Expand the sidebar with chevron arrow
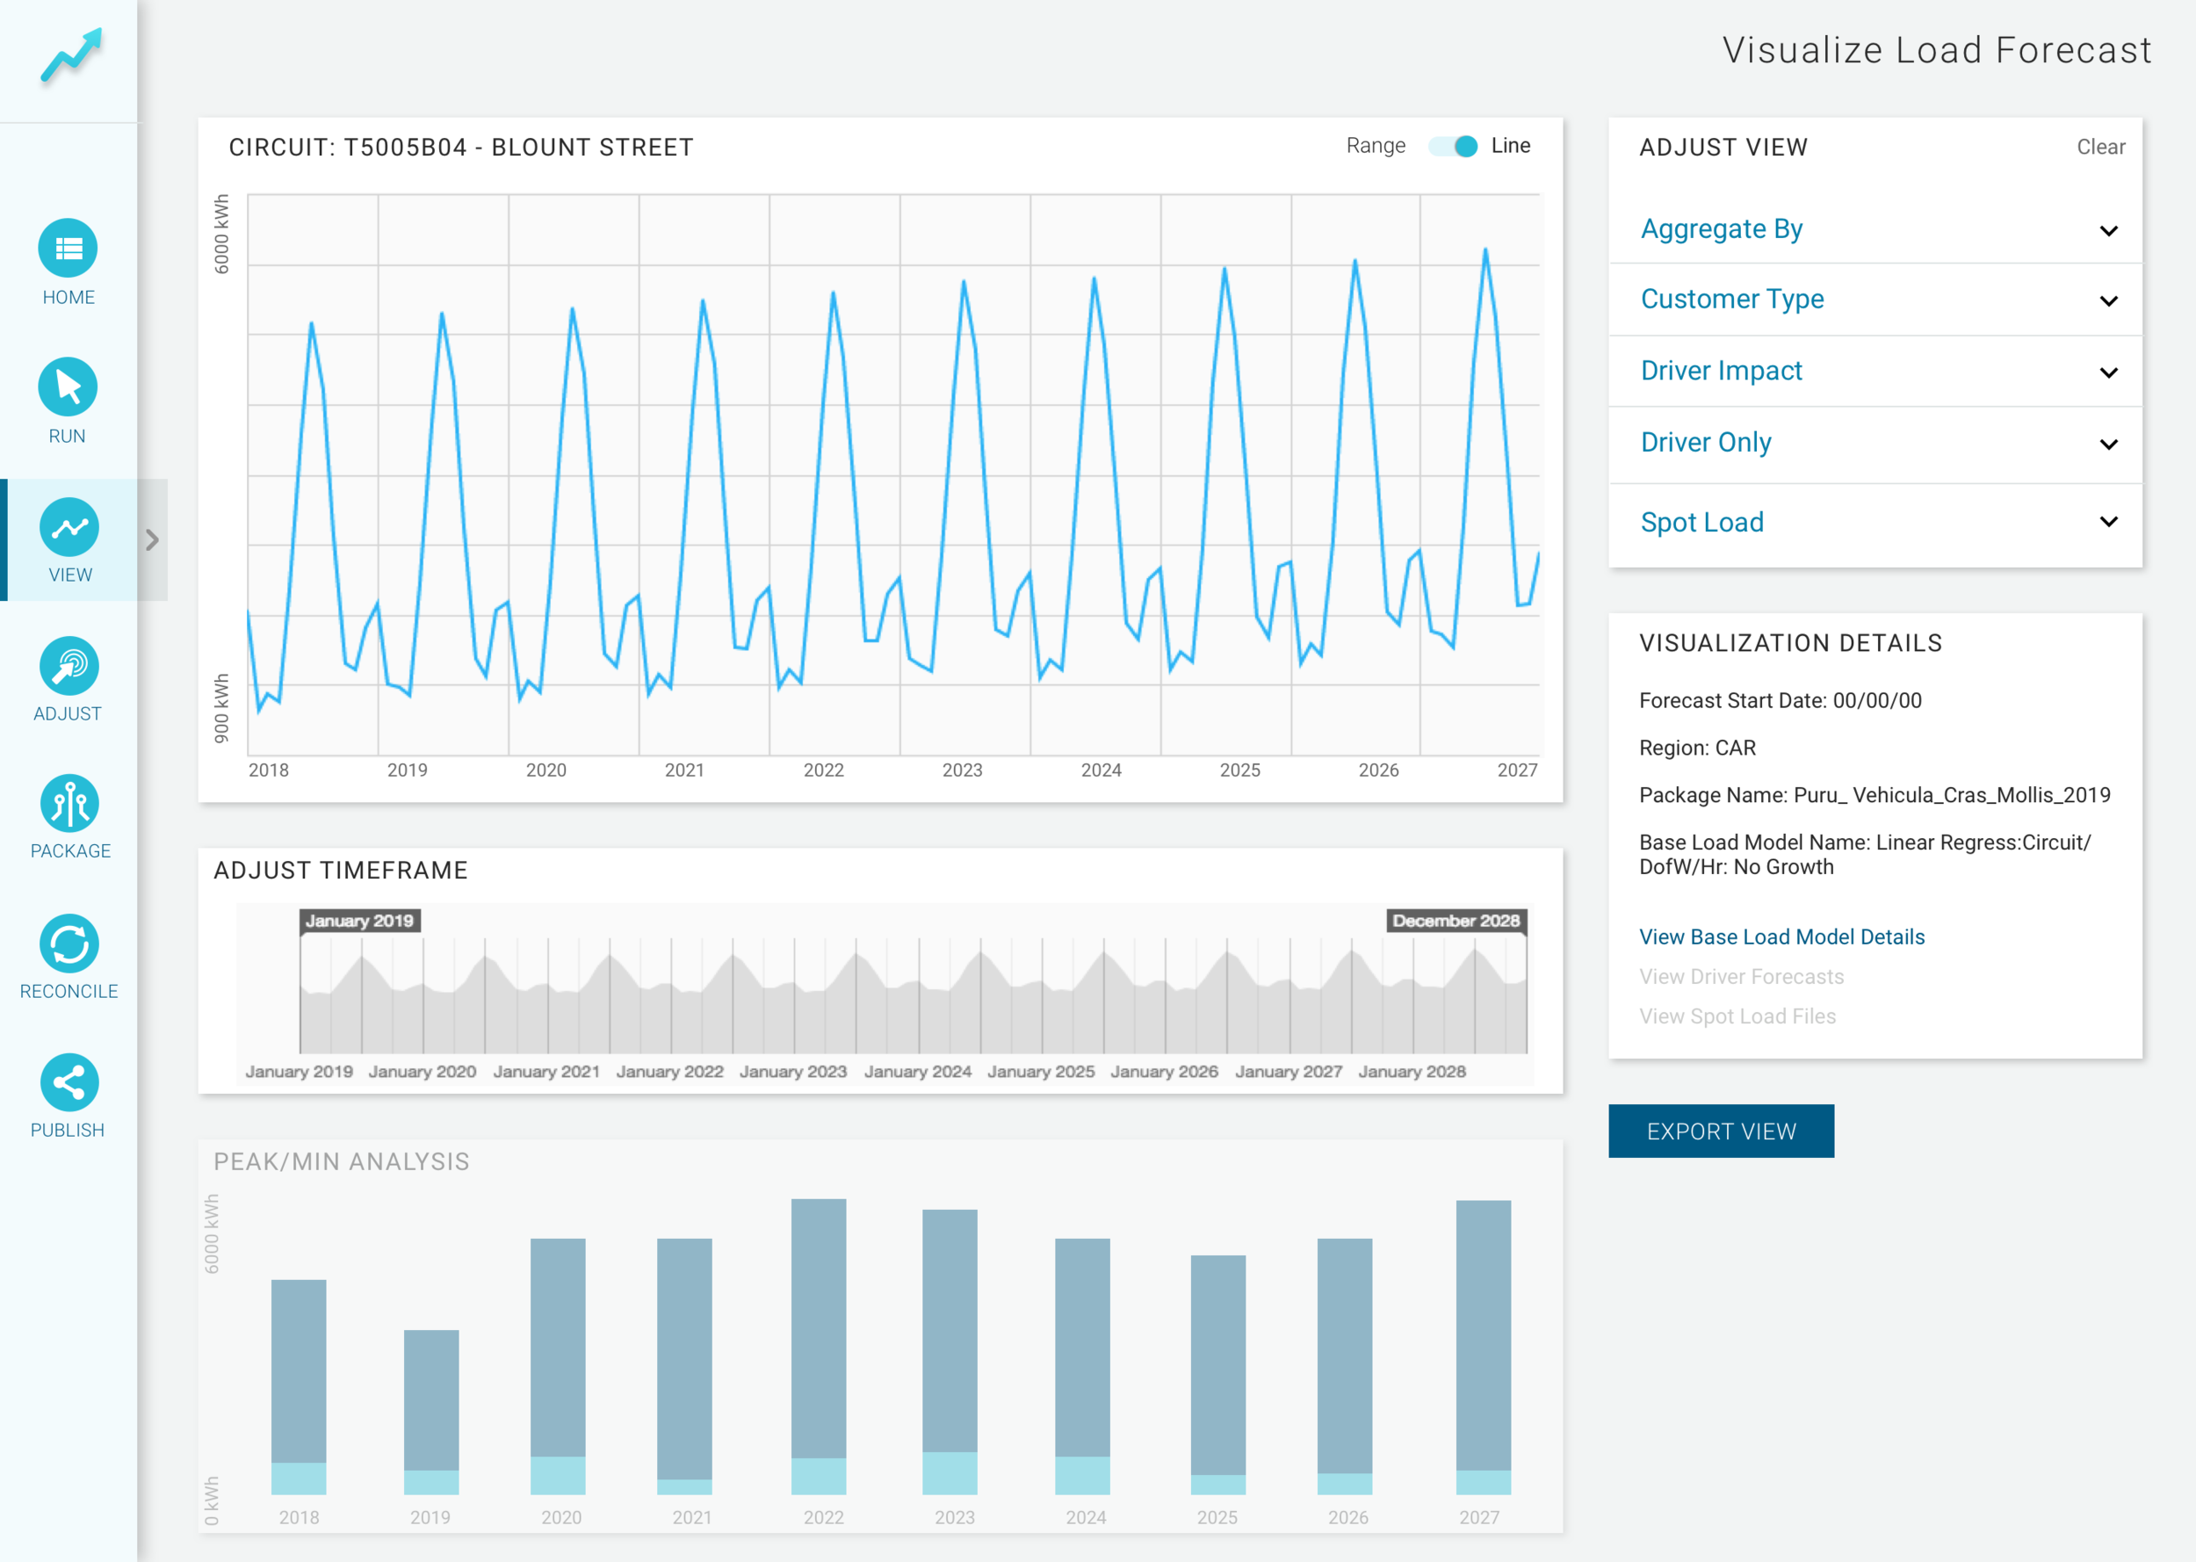Screen dimensions: 2196x1562 click(152, 540)
